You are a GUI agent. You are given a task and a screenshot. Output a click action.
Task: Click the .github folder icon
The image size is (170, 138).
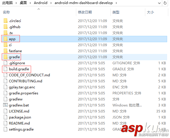[5, 27]
